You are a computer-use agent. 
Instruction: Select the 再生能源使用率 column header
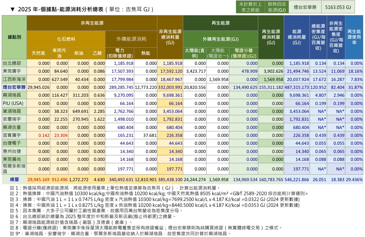coord(354,37)
